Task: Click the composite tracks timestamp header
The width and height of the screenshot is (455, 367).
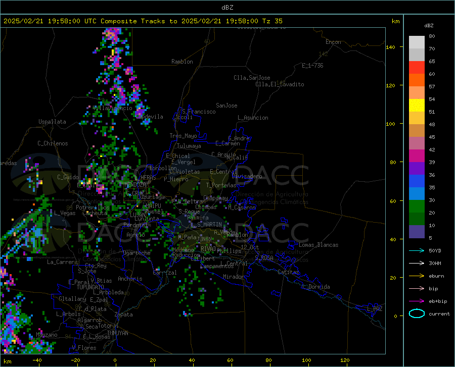Action: [x=143, y=21]
